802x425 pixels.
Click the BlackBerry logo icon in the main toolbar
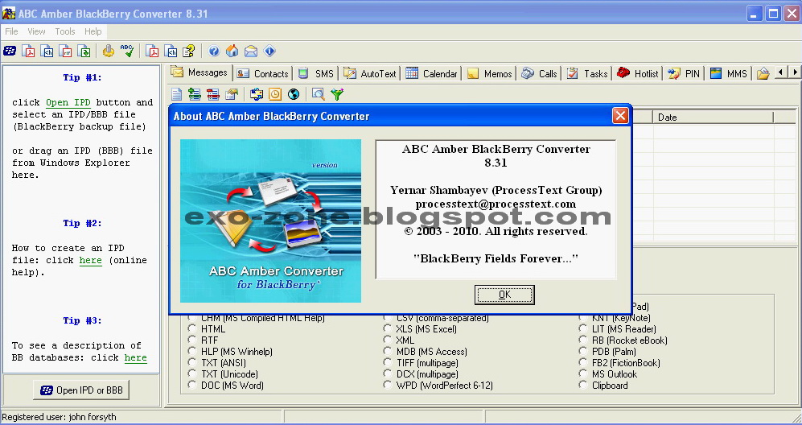pos(10,51)
